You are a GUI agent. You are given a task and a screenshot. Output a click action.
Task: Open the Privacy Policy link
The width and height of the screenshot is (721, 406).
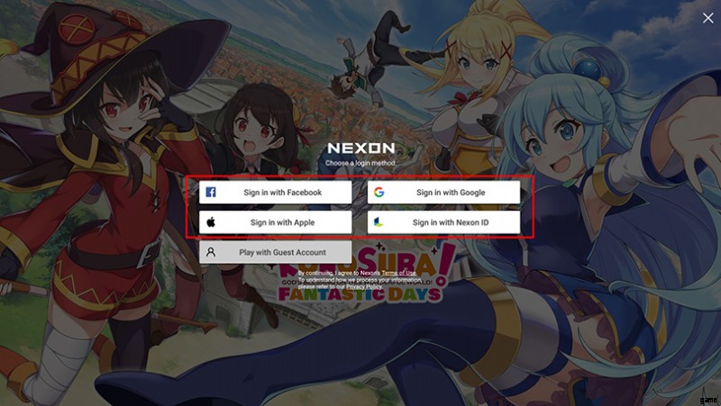pos(364,286)
